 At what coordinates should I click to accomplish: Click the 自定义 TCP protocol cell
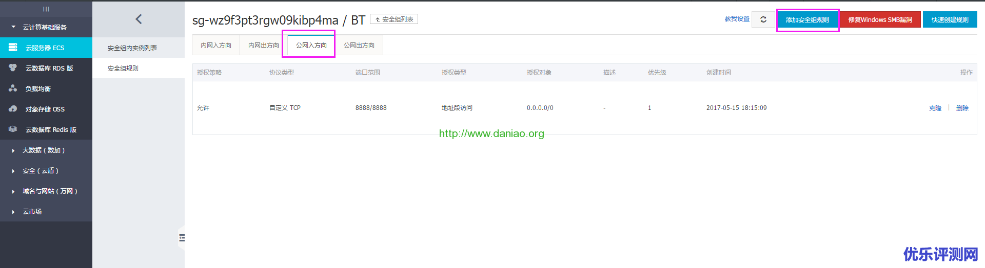[x=285, y=108]
